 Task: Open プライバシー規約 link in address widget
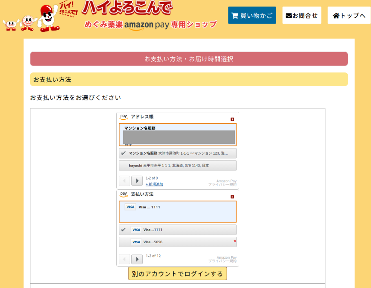[x=222, y=184]
